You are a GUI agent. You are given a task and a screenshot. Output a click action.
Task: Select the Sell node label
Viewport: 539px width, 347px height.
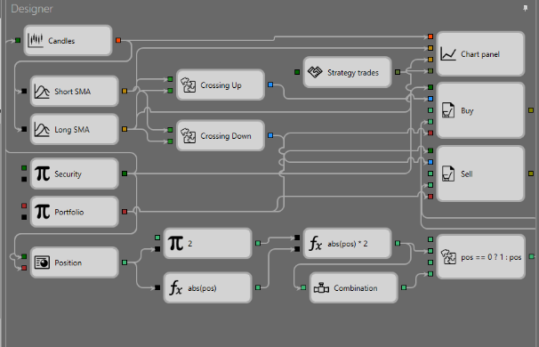[467, 173]
